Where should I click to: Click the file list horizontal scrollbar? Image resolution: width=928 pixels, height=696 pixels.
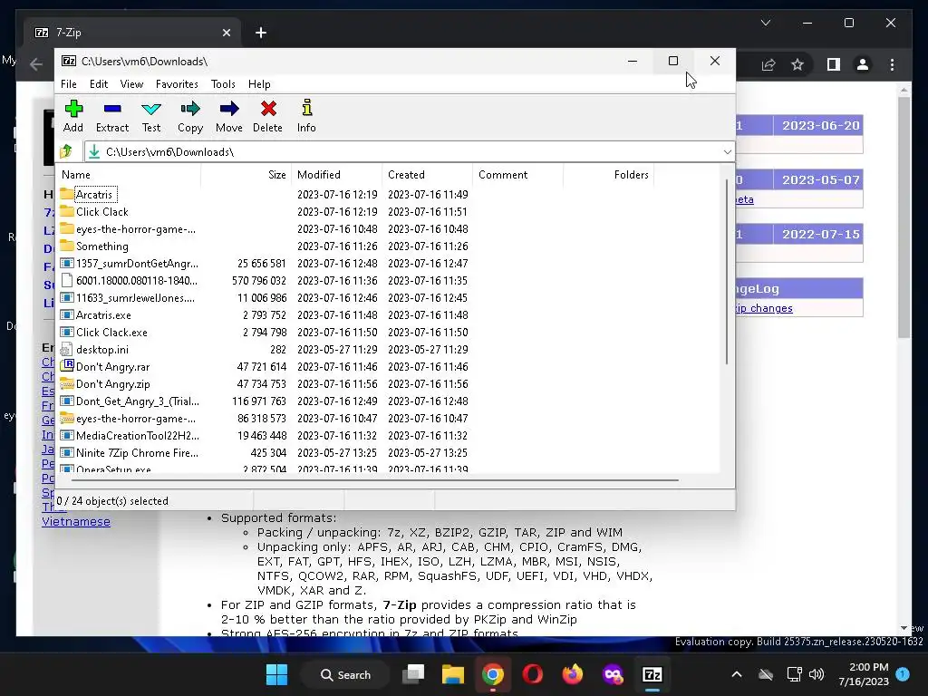(x=374, y=480)
